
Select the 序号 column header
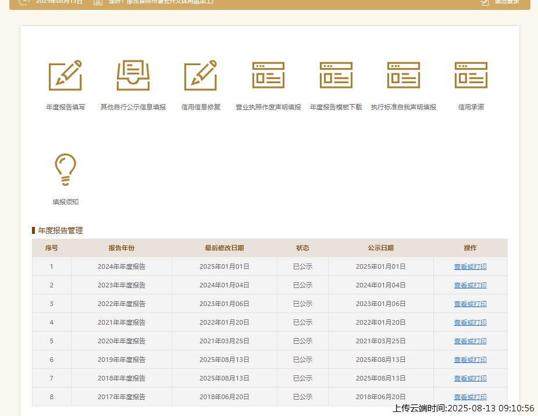coord(51,248)
